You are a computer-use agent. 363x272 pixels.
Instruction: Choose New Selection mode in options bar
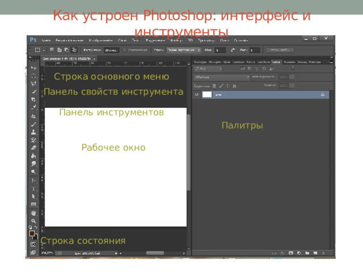[x=52, y=50]
